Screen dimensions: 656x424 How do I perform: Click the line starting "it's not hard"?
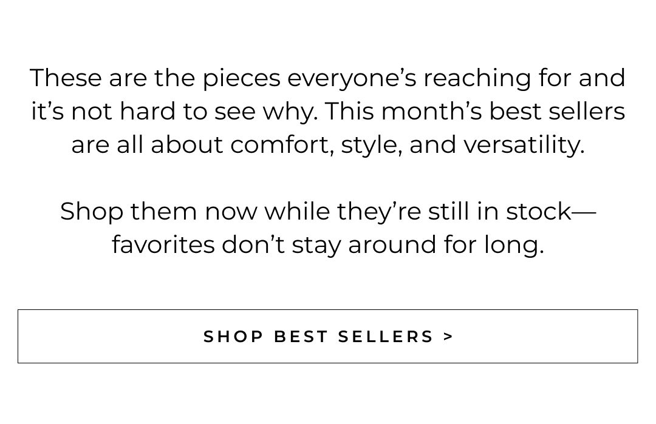point(328,112)
